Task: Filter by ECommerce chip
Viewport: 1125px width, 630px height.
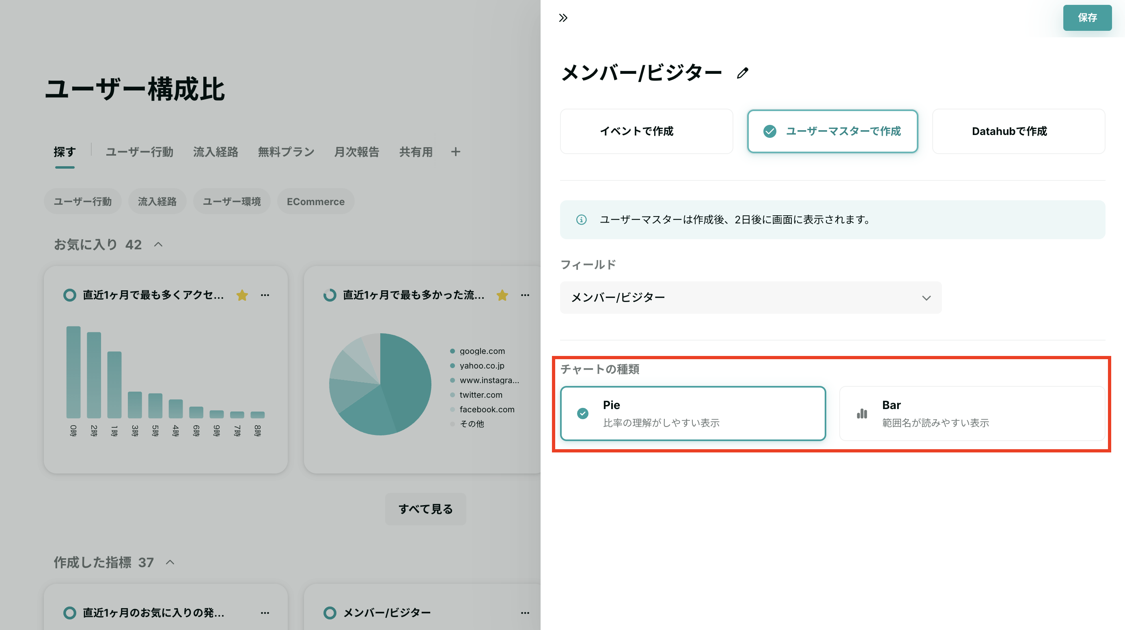Action: (x=315, y=201)
